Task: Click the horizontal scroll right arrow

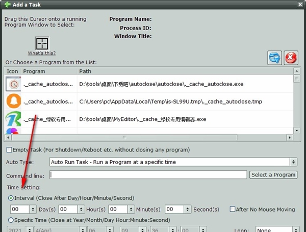Action: tap(290, 138)
